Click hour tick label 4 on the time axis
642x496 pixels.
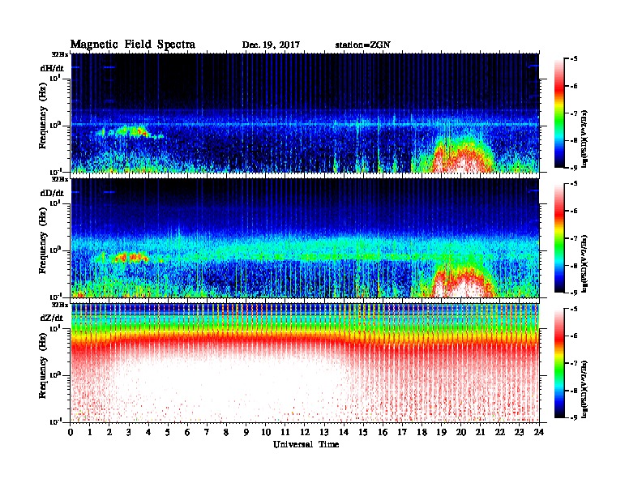click(x=148, y=433)
